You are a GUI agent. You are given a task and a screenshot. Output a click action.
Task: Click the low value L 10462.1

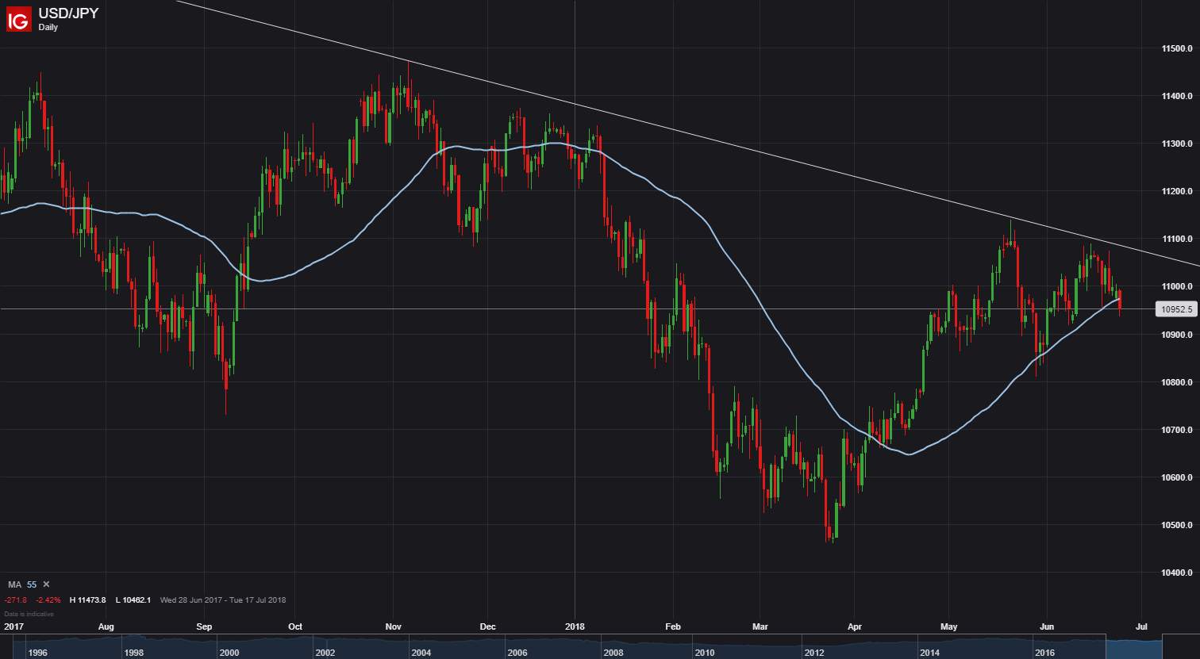tap(133, 600)
